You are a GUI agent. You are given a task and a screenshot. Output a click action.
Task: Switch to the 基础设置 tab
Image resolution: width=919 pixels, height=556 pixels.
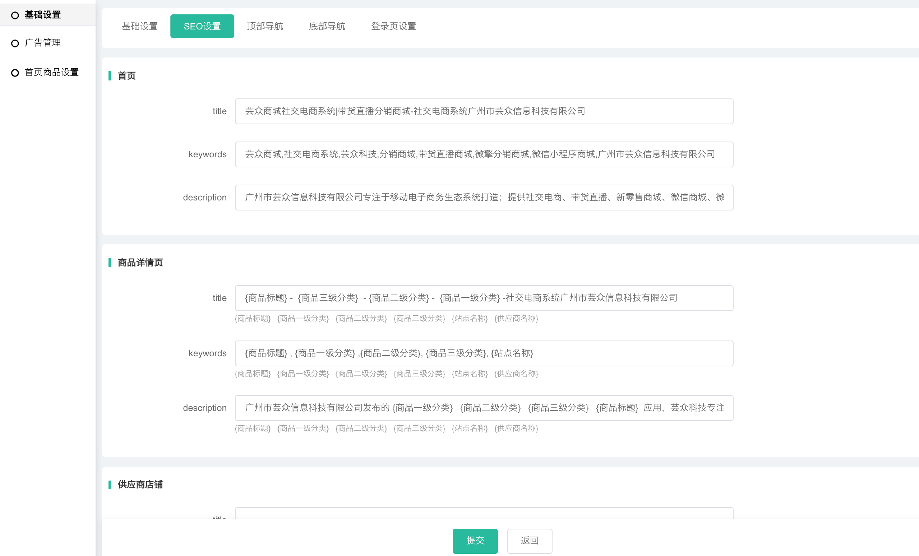tap(139, 27)
